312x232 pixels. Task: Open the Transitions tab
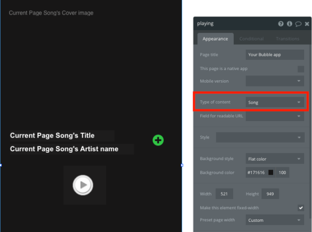(x=288, y=38)
